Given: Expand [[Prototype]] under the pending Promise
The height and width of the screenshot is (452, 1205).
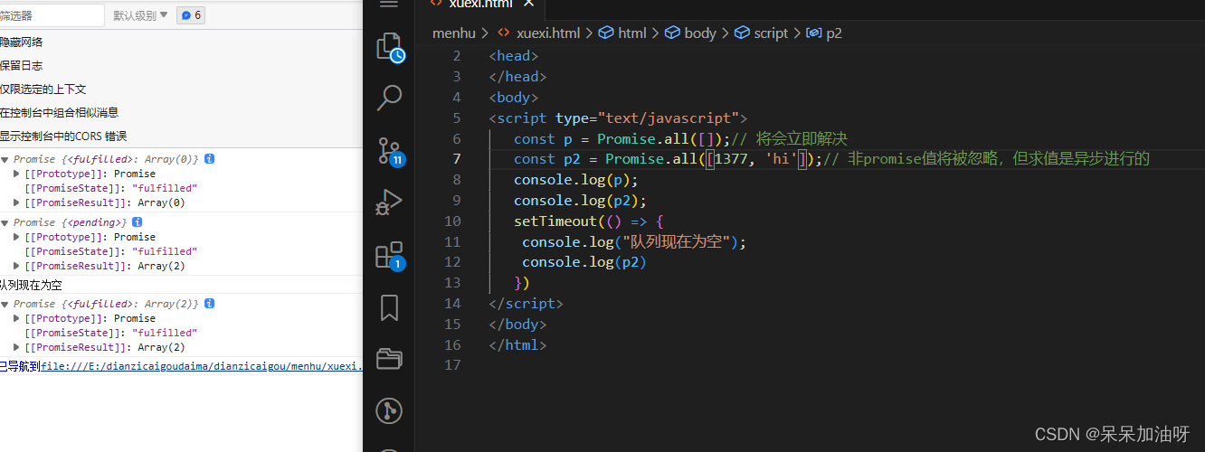Looking at the screenshot, I should pos(17,237).
